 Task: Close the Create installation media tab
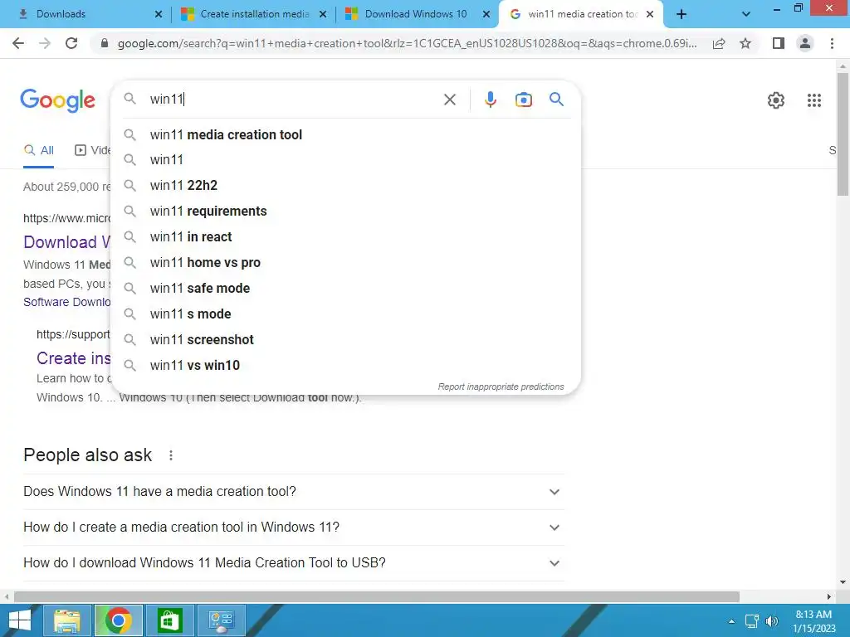(323, 14)
